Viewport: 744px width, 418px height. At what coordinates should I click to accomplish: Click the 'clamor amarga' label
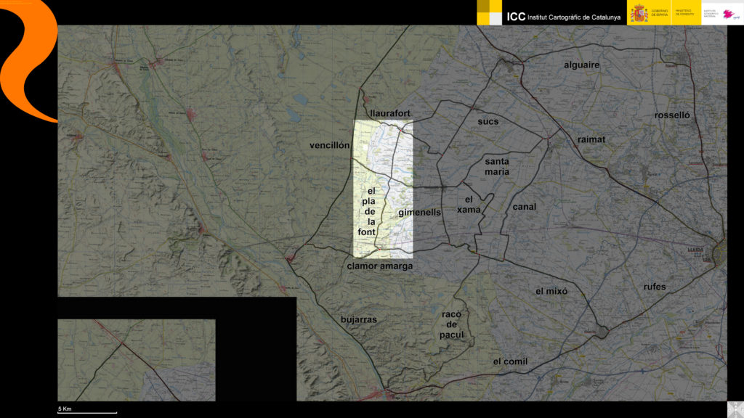click(380, 266)
